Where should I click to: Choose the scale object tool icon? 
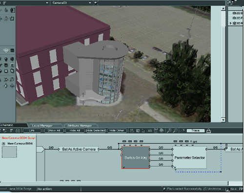(x=12, y=19)
